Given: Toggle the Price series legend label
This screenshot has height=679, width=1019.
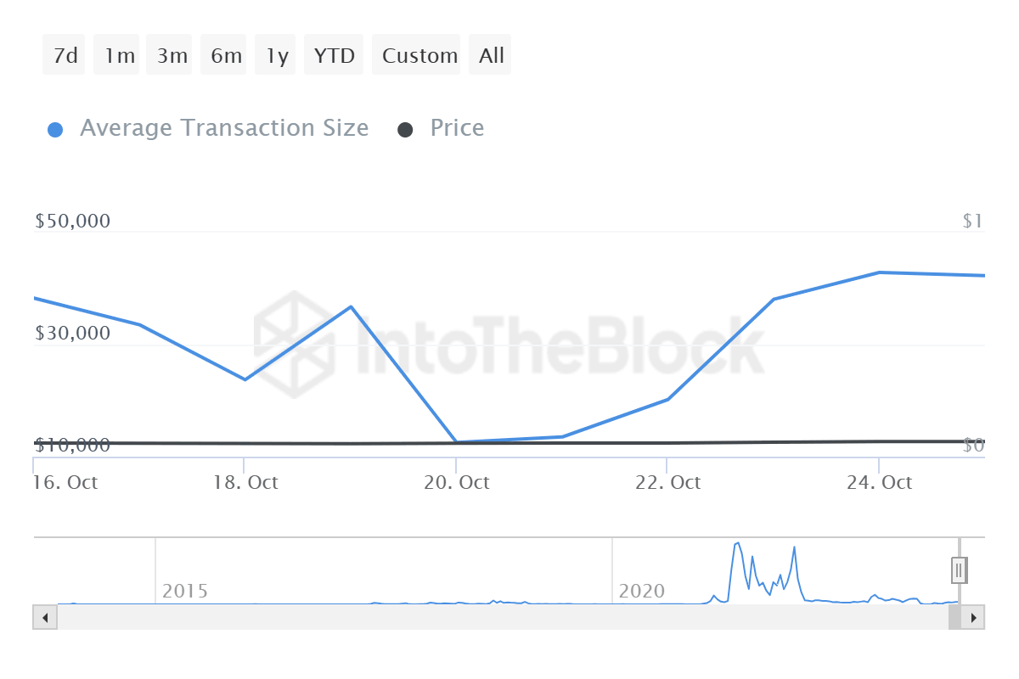Looking at the screenshot, I should (x=457, y=128).
